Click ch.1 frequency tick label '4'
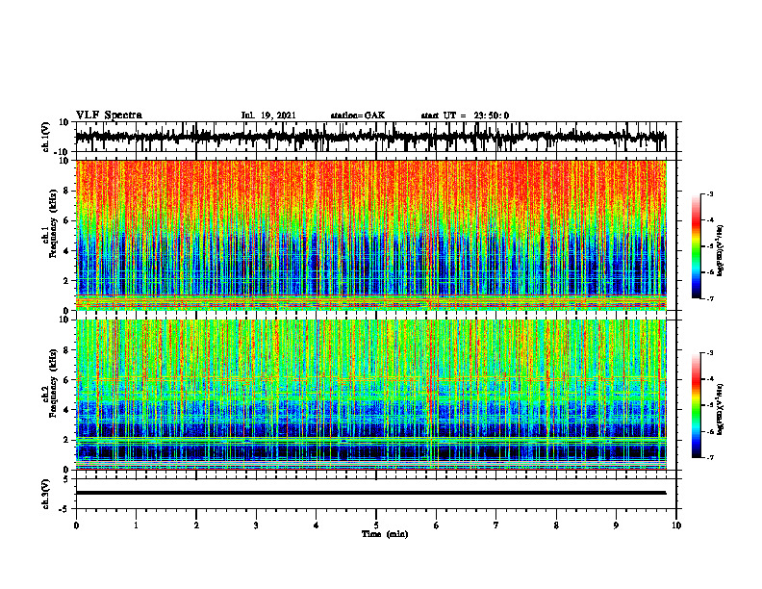 [x=66, y=251]
